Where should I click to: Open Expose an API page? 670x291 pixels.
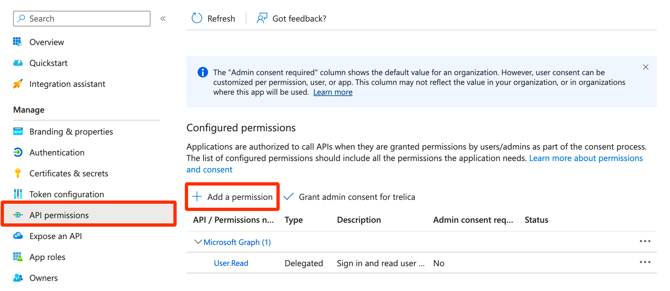(x=56, y=236)
